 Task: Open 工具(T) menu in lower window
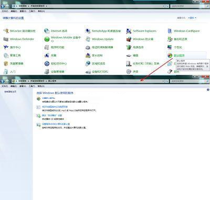32,86
